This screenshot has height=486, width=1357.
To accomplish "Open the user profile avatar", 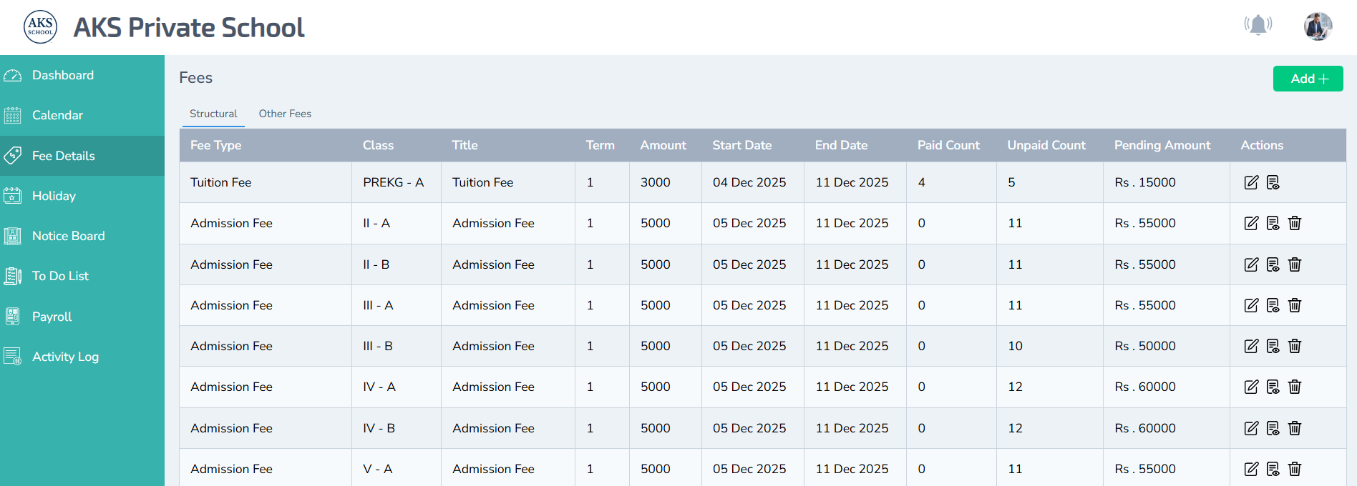I will pyautogui.click(x=1318, y=26).
